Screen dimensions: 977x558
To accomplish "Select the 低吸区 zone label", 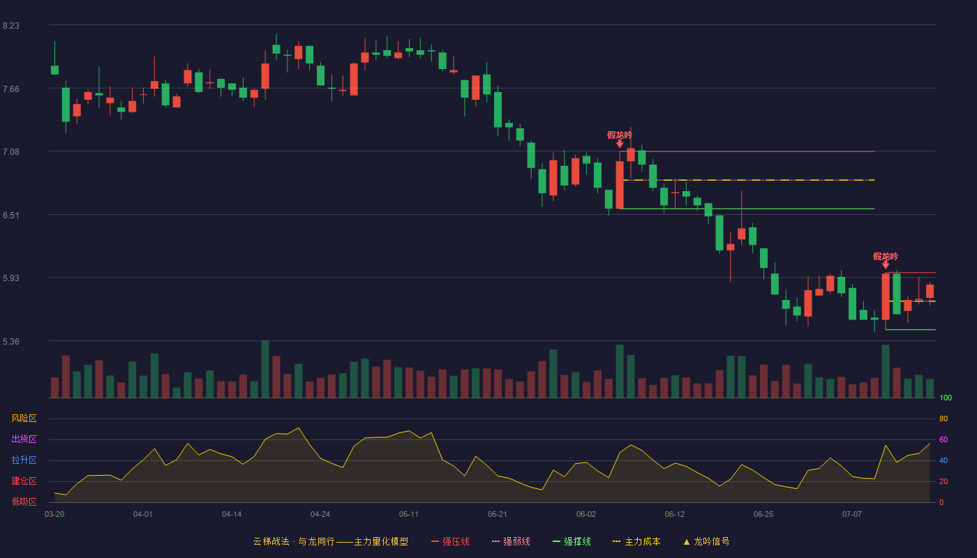I will pyautogui.click(x=24, y=502).
